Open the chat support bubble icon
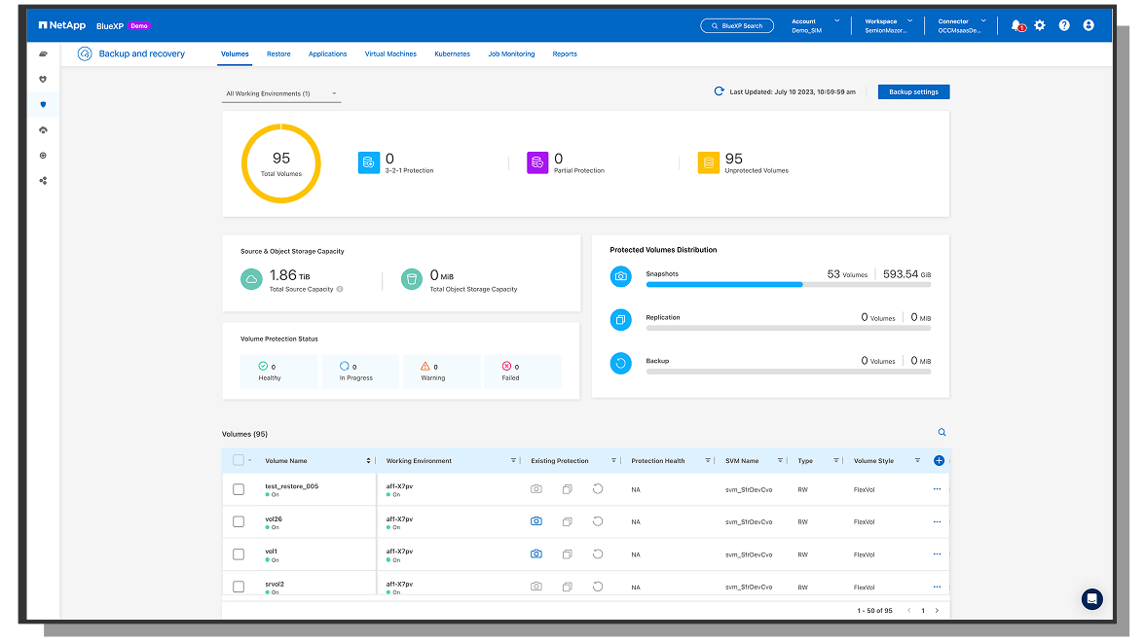This screenshot has width=1145, height=642. 1091,598
